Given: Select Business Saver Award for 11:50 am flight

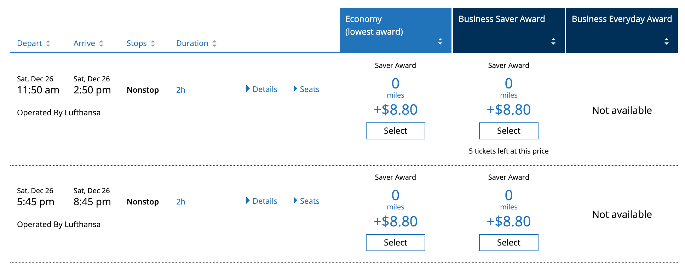Looking at the screenshot, I should (x=508, y=131).
